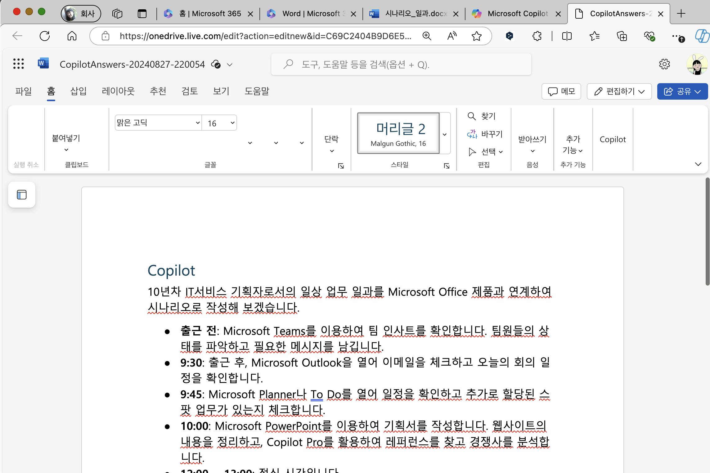Expand the ribbon overflow chevron on the right

[x=698, y=164]
